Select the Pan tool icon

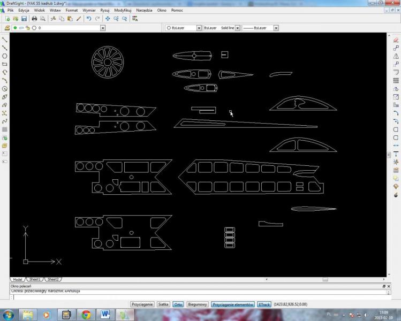[108, 19]
